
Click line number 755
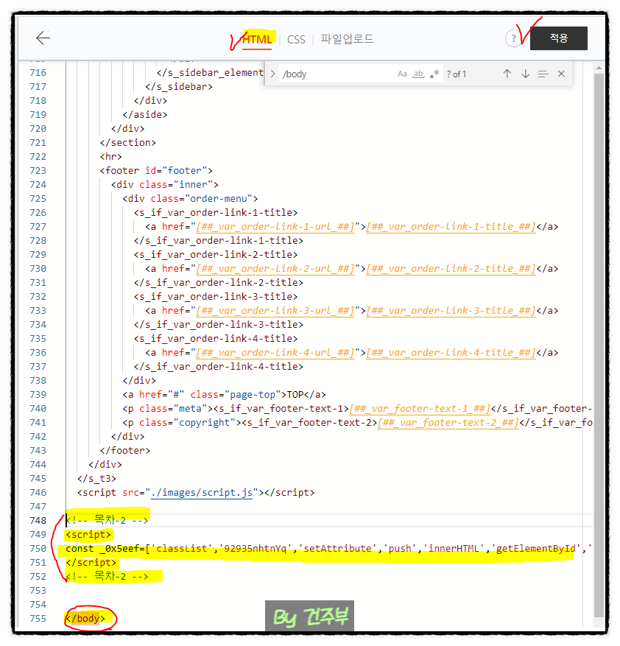click(38, 619)
